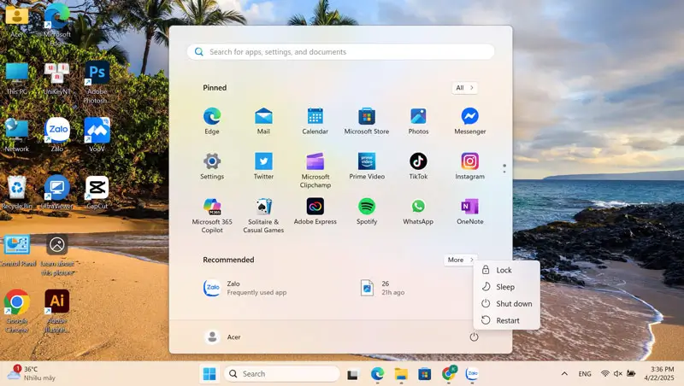Click the power button icon
Image resolution: width=684 pixels, height=386 pixels.
pos(474,336)
